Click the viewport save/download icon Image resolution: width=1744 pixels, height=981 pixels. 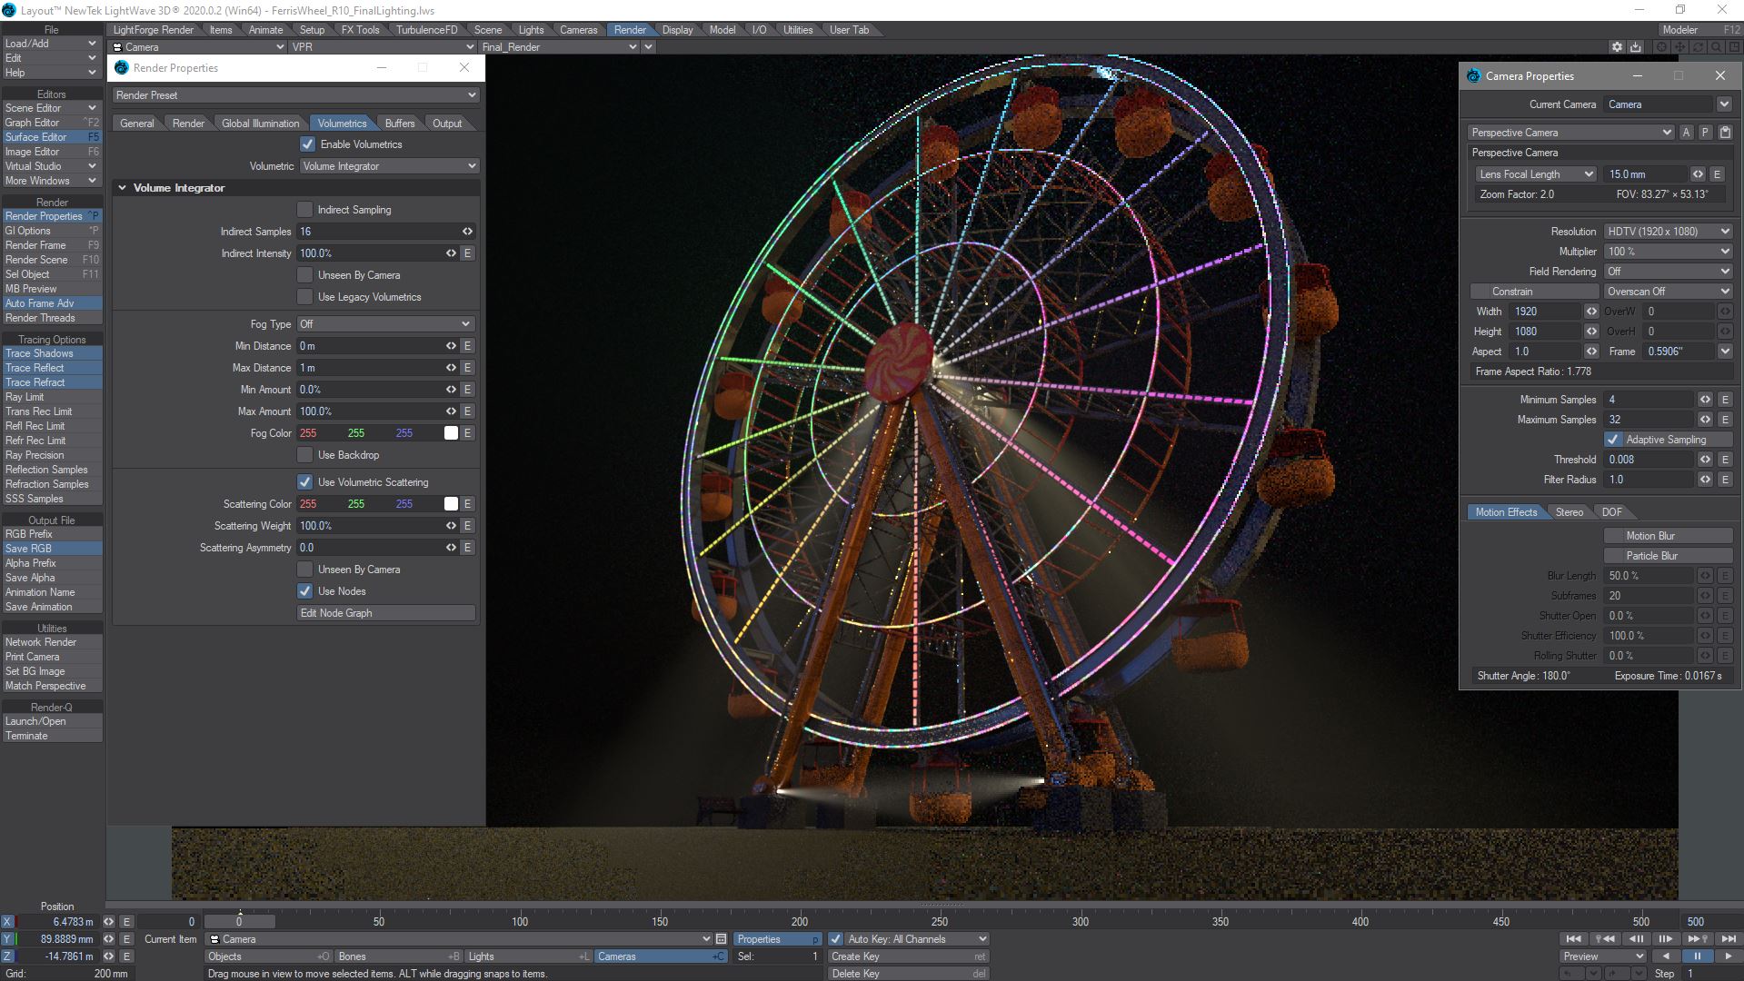coord(1636,47)
